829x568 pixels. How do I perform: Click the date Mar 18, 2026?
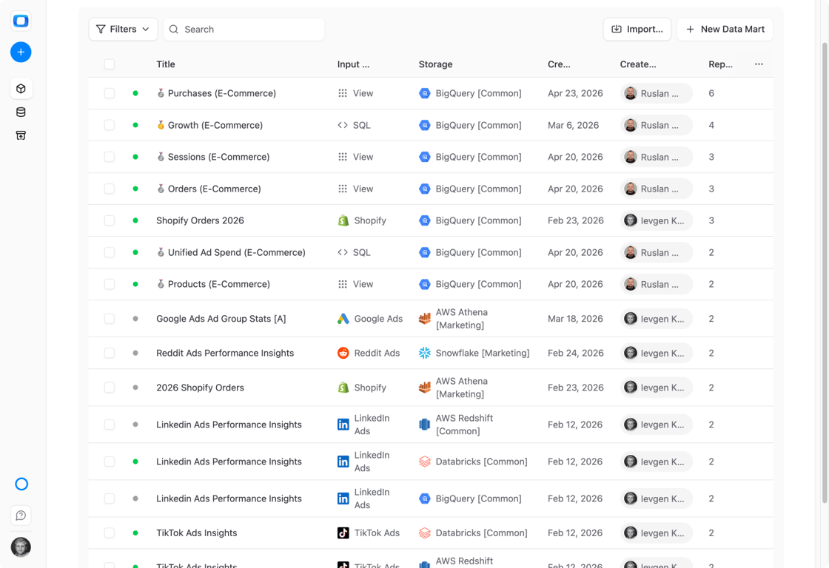[x=575, y=319]
